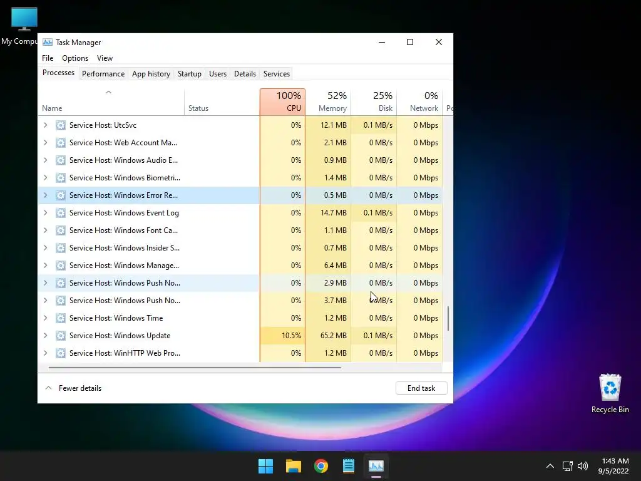This screenshot has height=481, width=641.
Task: Switch to the App history tab
Action: point(151,74)
